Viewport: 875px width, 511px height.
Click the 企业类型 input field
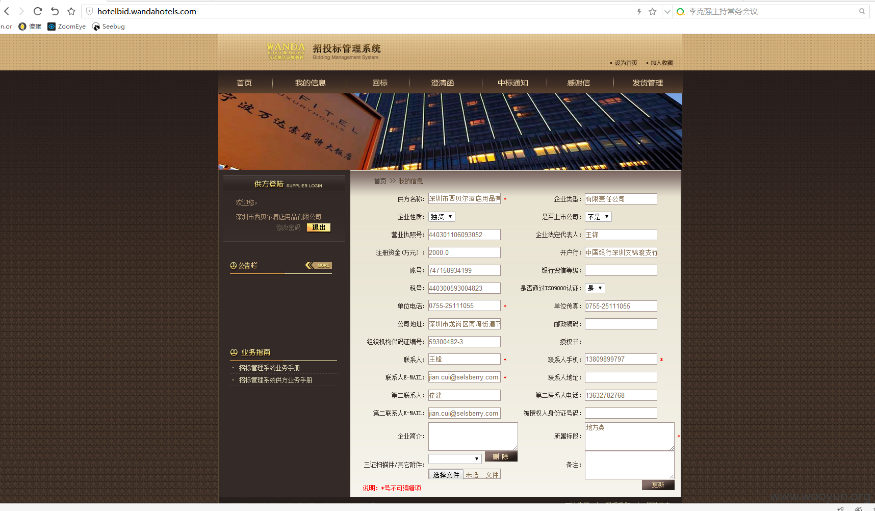click(621, 199)
